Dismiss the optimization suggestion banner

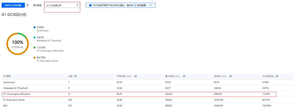(x=151, y=5)
